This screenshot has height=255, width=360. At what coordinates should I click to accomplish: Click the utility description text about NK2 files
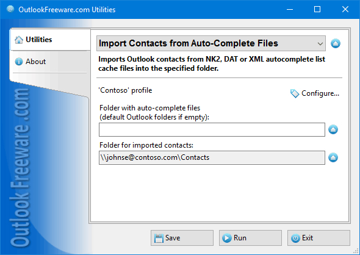pyautogui.click(x=212, y=63)
